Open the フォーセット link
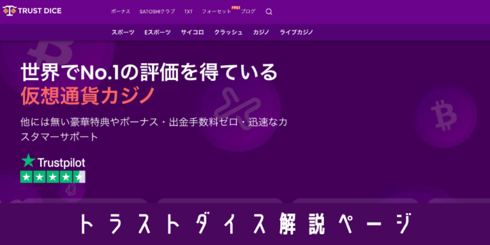490x245 pixels. click(x=216, y=11)
